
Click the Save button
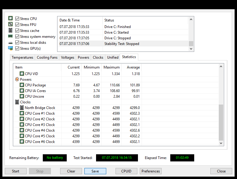(x=95, y=171)
